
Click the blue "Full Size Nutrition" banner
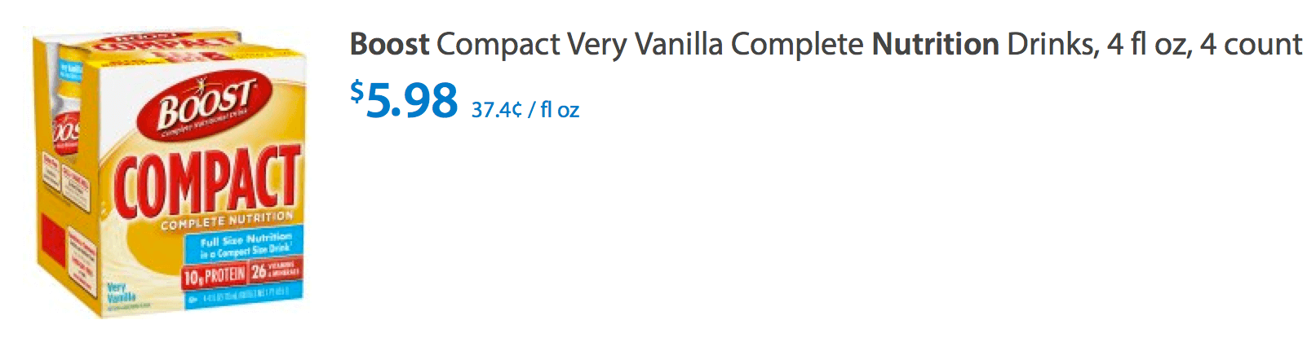(246, 244)
